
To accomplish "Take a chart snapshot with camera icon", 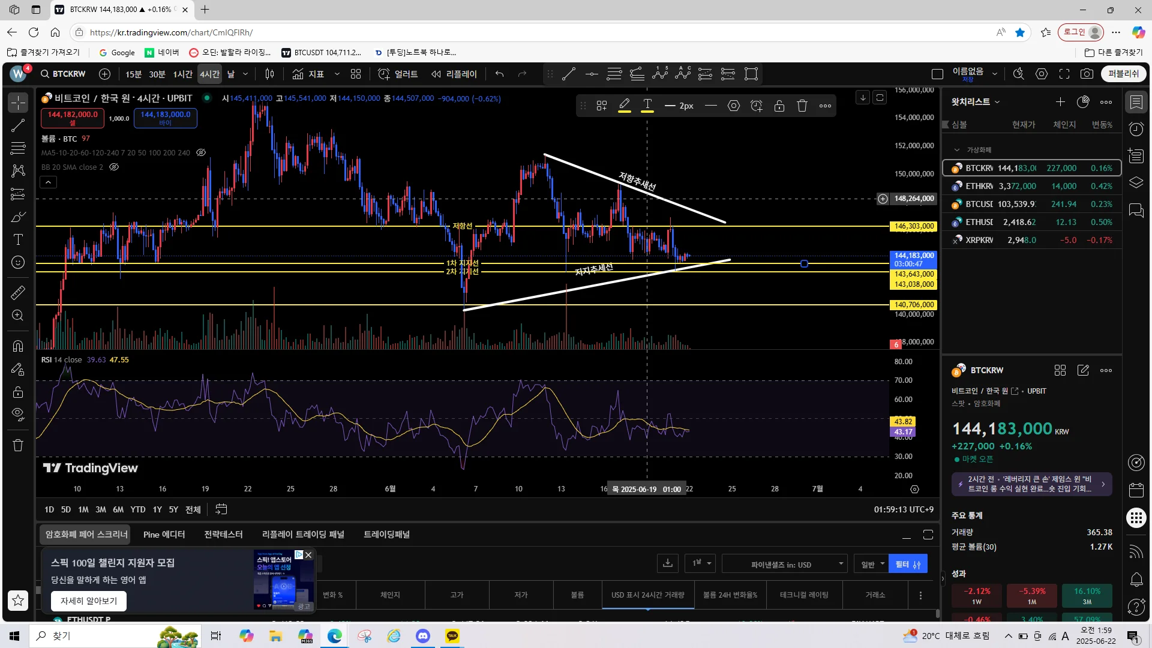I will 1087,74.
